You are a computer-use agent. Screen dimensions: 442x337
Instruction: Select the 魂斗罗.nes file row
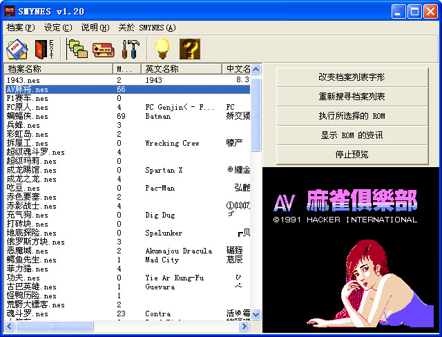point(127,314)
